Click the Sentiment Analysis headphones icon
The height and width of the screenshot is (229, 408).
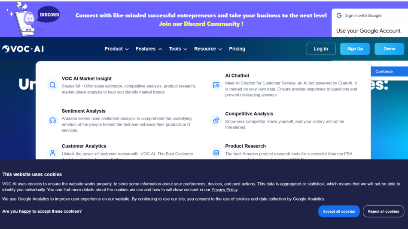point(52,121)
